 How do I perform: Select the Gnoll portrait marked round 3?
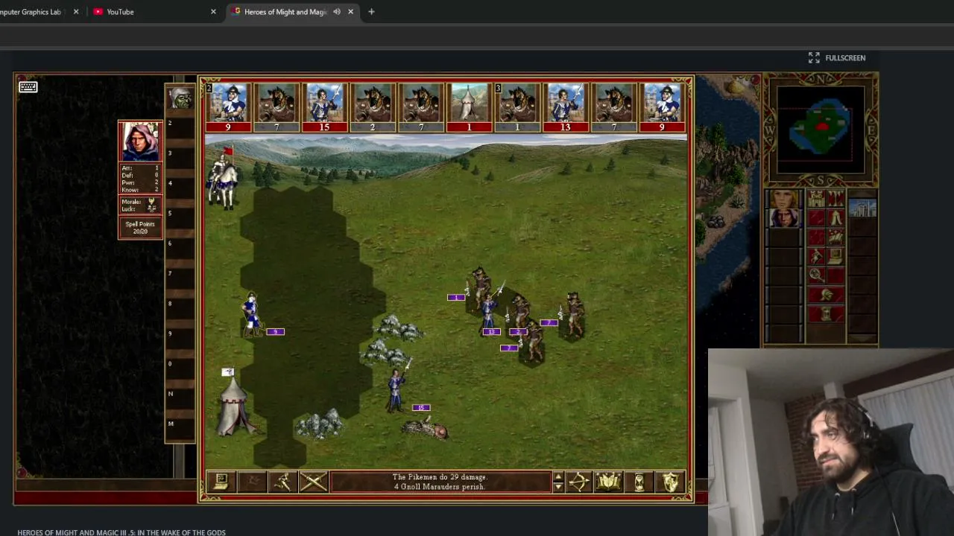(x=517, y=107)
